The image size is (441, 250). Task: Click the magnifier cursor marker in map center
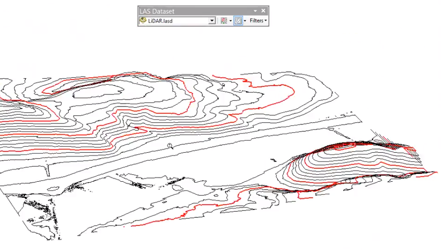[x=170, y=146]
